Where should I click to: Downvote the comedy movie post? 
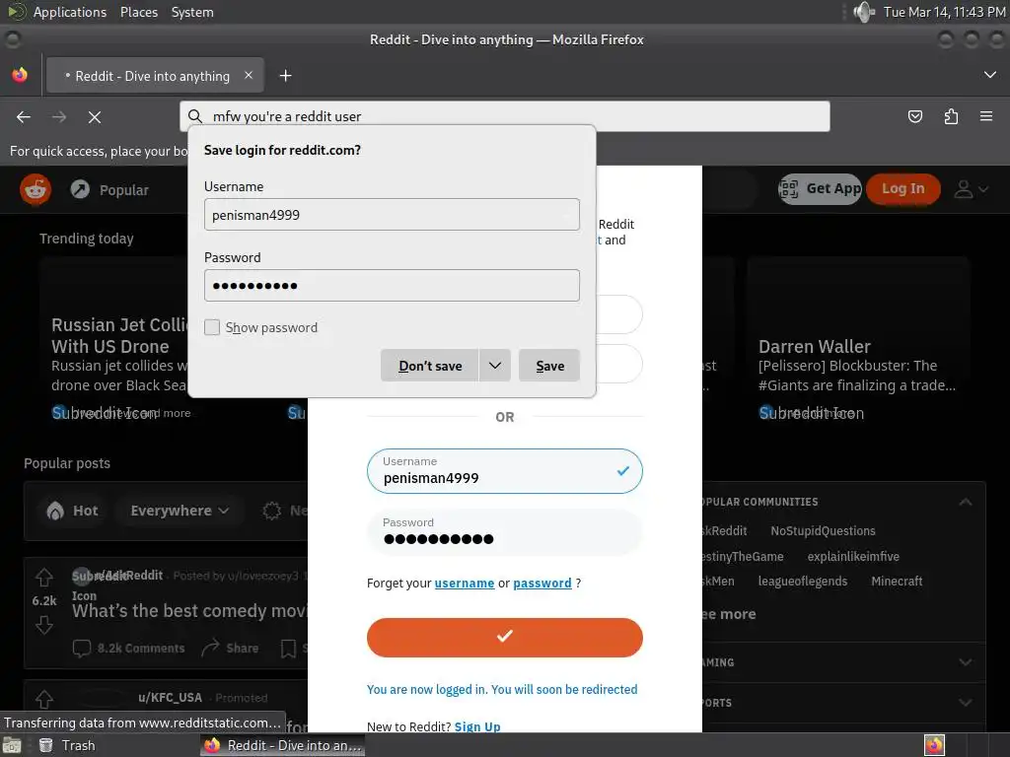tap(44, 625)
